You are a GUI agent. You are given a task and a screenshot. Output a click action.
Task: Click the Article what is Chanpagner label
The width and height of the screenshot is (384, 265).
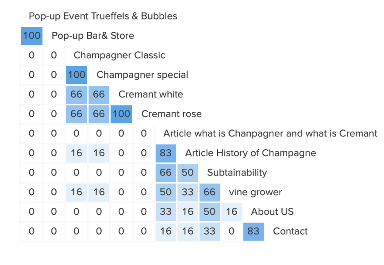tap(270, 133)
